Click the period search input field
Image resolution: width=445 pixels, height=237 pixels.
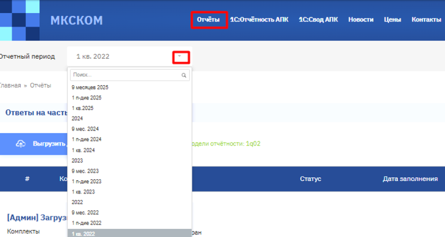click(x=125, y=76)
